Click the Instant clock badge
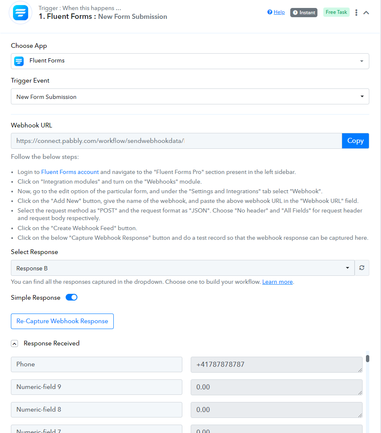Screen dimensions: 381x433 (304, 13)
